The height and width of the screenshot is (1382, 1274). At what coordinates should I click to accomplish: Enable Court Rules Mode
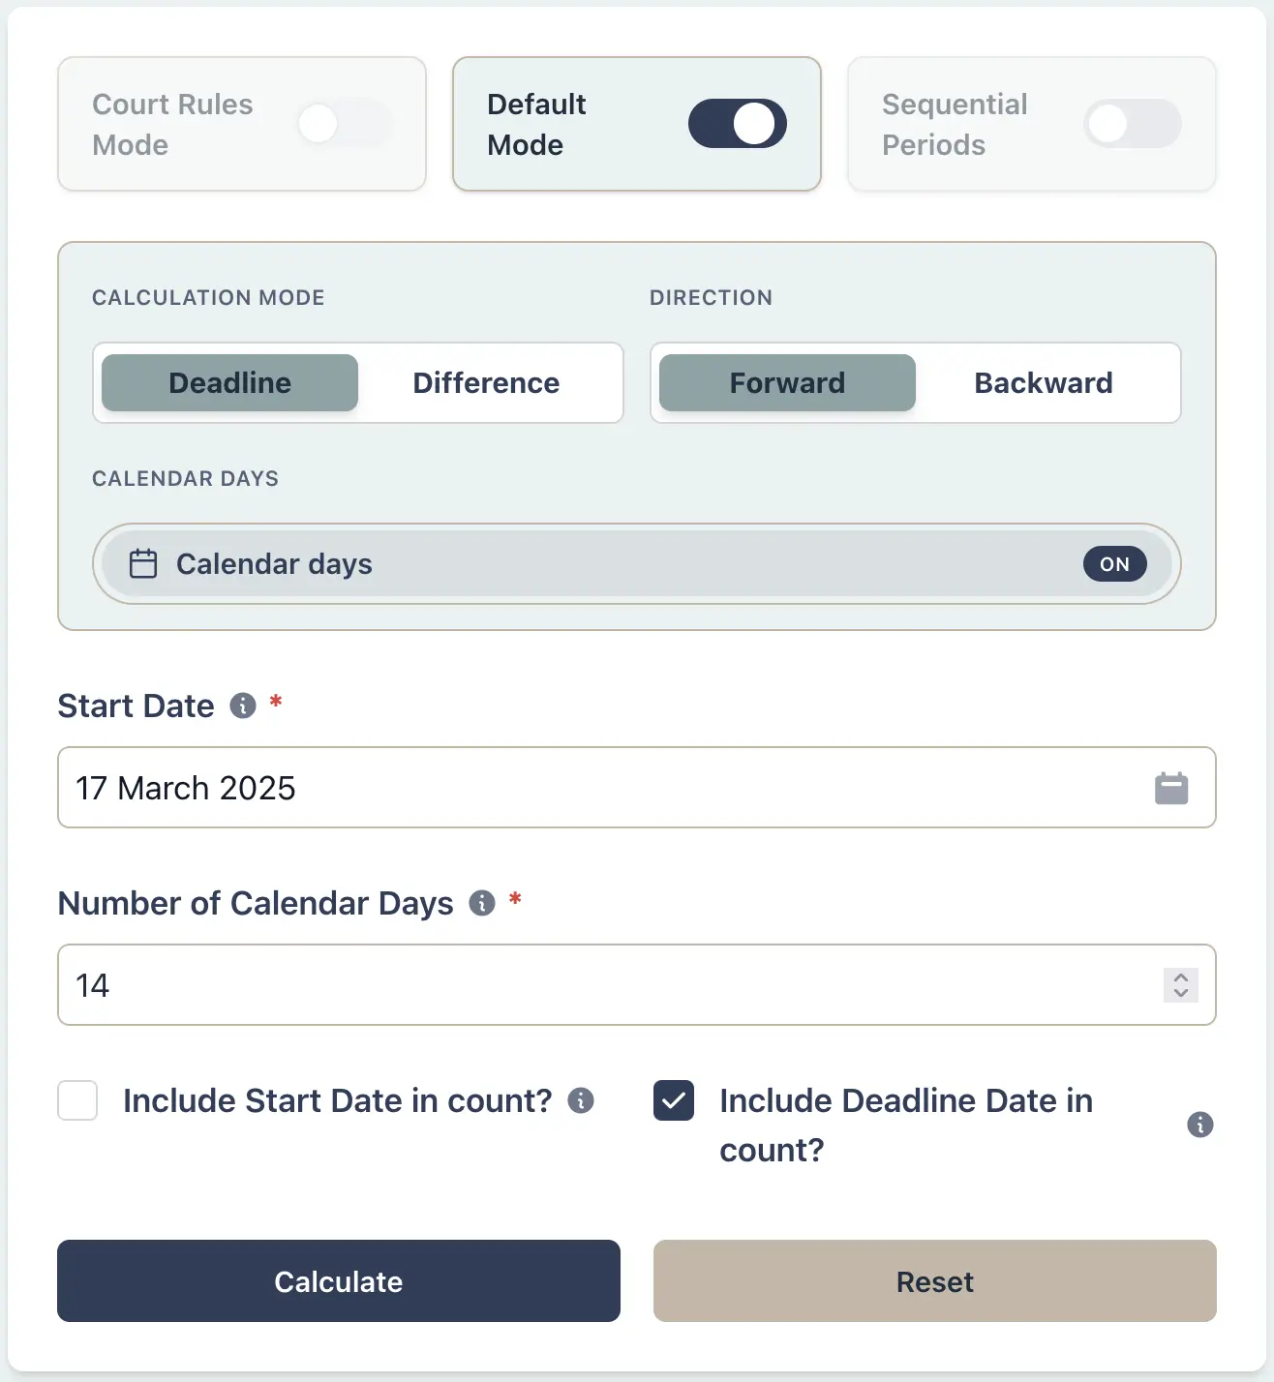pyautogui.click(x=344, y=124)
